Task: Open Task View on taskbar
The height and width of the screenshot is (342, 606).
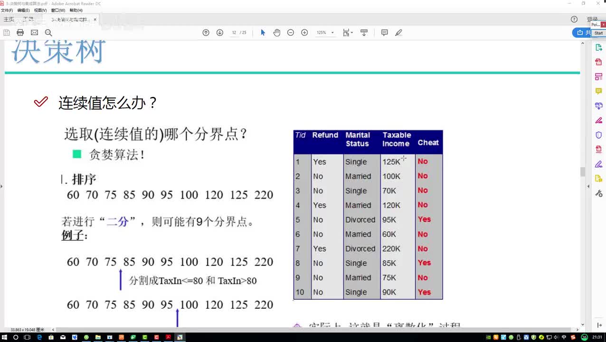Action: 28,337
